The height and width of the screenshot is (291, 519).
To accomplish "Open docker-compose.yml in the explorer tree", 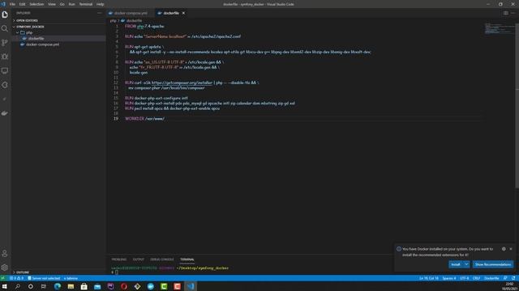I will (x=42, y=44).
